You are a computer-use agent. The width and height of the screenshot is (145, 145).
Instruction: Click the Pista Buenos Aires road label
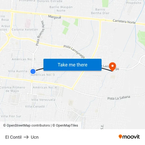(x=40, y=33)
